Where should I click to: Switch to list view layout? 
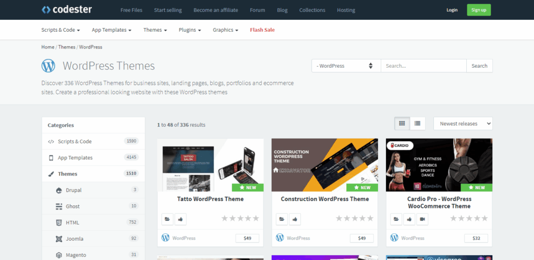pyautogui.click(x=417, y=123)
